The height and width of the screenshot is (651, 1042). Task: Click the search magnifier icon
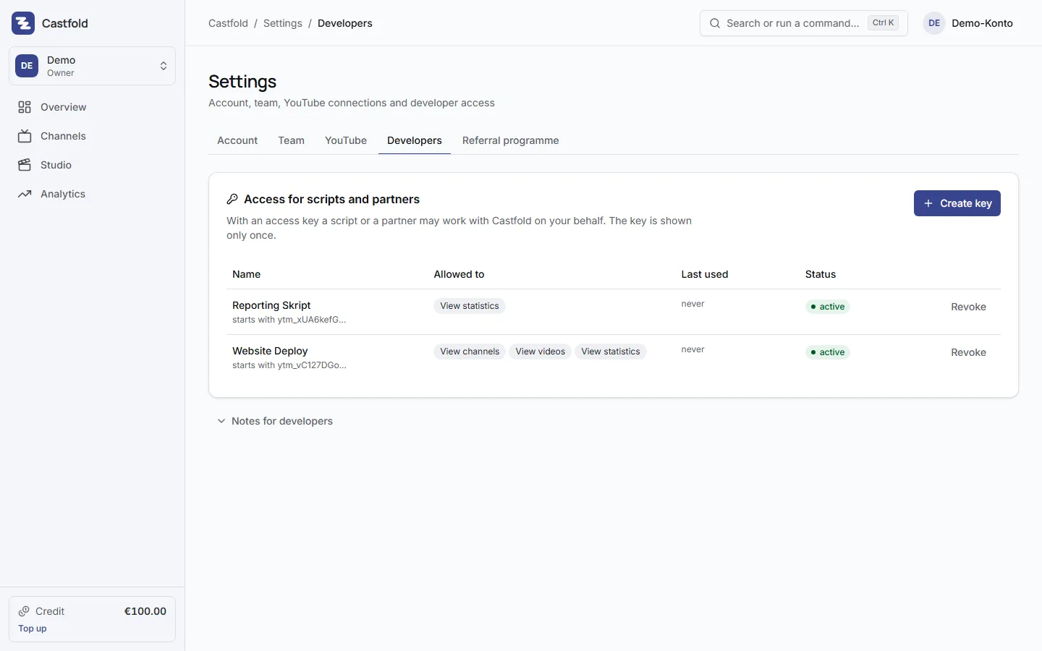coord(715,23)
